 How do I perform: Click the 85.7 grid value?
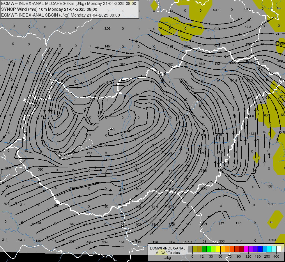click(x=239, y=241)
